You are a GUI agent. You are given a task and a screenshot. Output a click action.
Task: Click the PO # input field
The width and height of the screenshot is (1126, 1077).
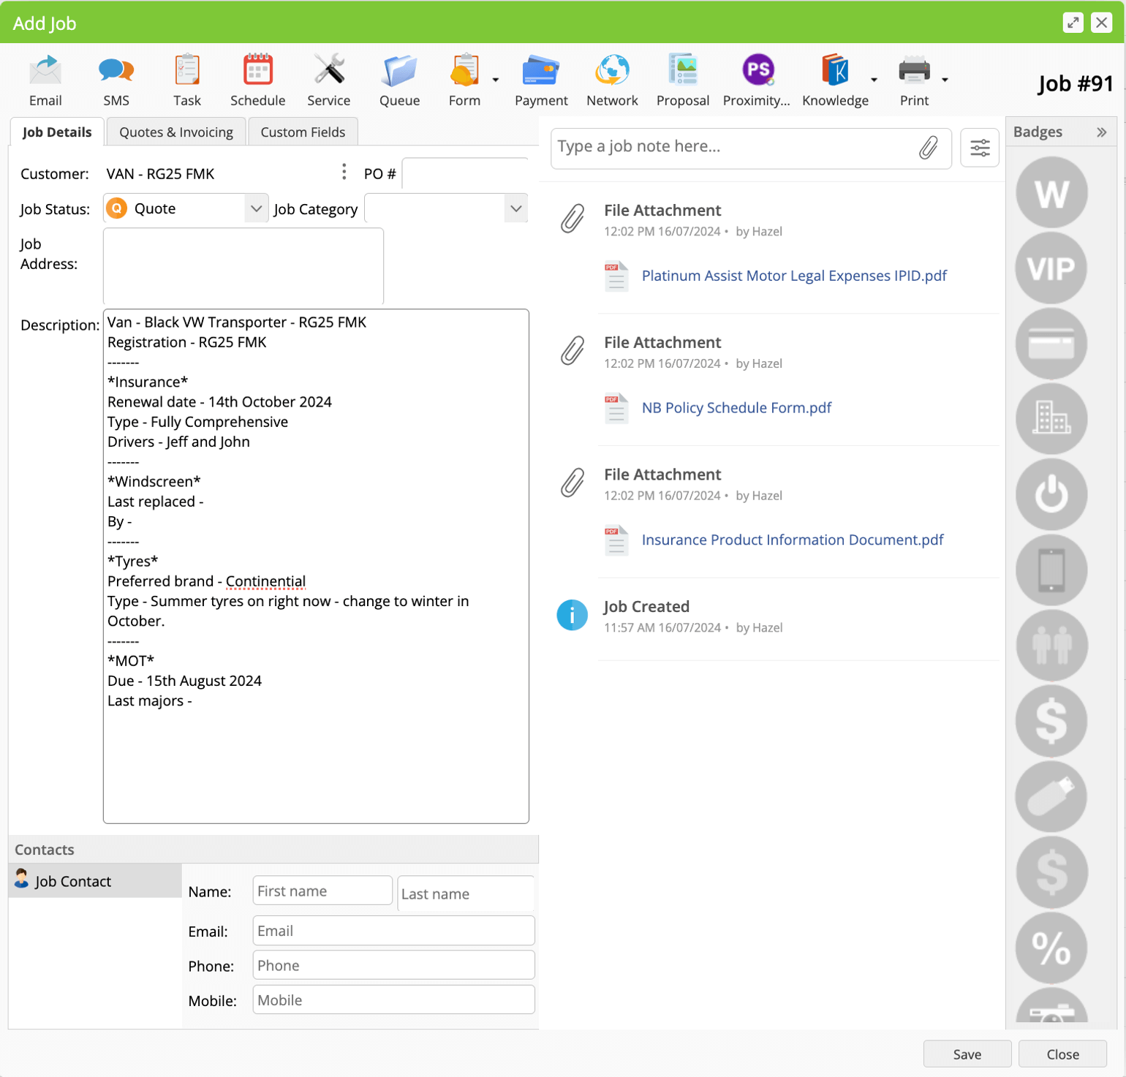(x=465, y=174)
